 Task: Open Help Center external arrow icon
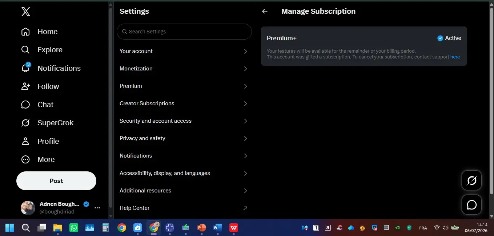(x=245, y=208)
